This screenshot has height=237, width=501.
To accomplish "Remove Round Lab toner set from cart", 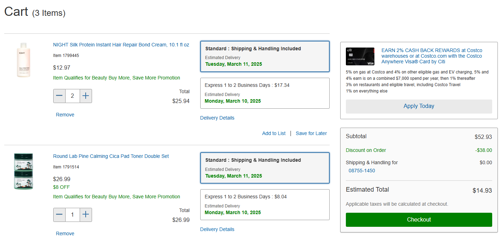I will pyautogui.click(x=65, y=233).
